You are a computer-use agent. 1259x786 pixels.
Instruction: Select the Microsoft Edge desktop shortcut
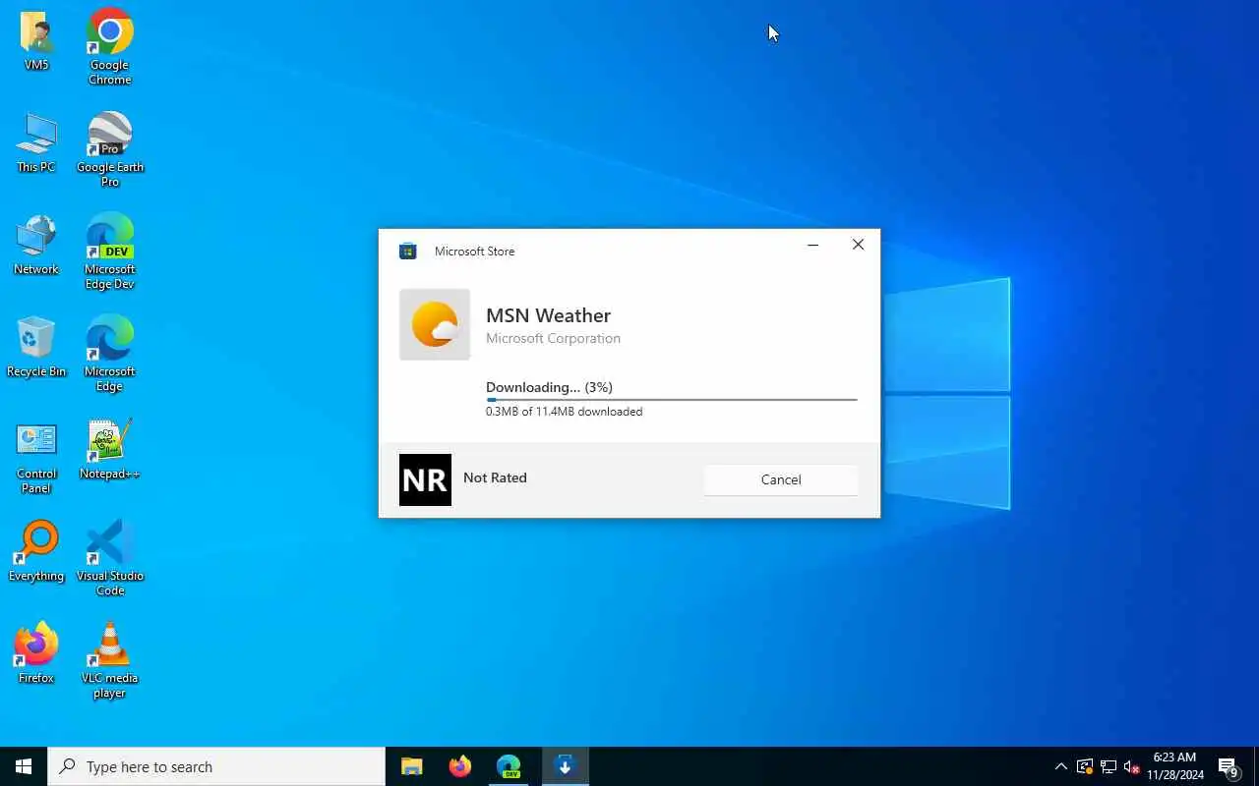coord(109,354)
